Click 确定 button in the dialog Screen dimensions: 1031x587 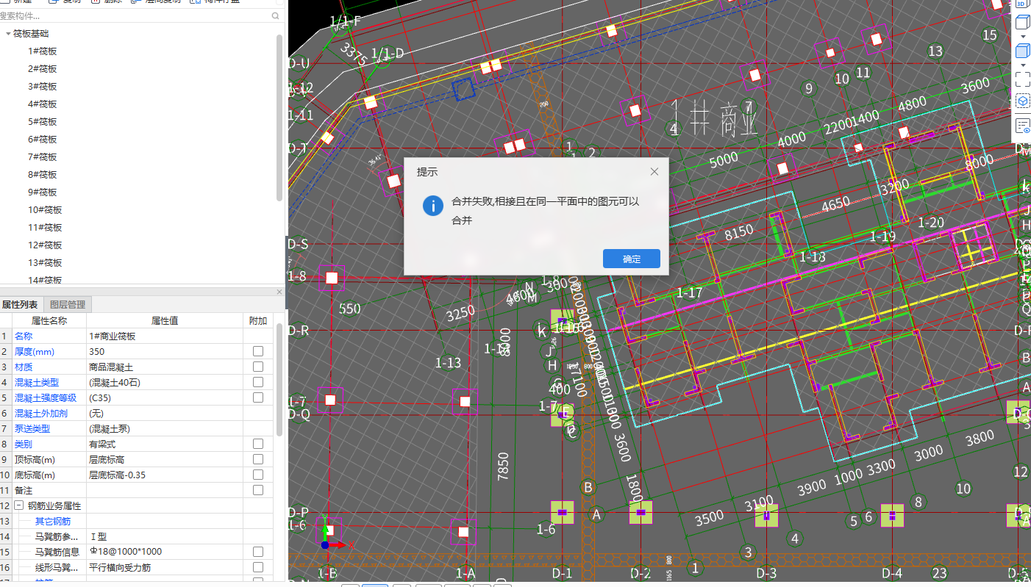(x=632, y=259)
